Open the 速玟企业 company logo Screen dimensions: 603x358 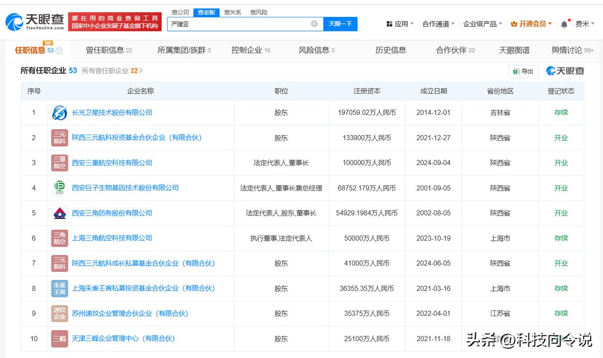[59, 313]
